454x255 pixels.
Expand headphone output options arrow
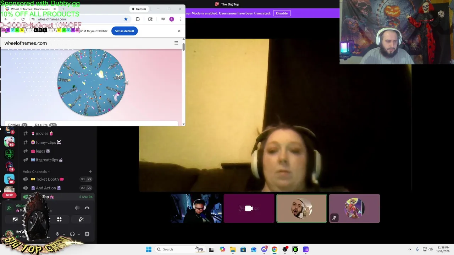(79, 234)
